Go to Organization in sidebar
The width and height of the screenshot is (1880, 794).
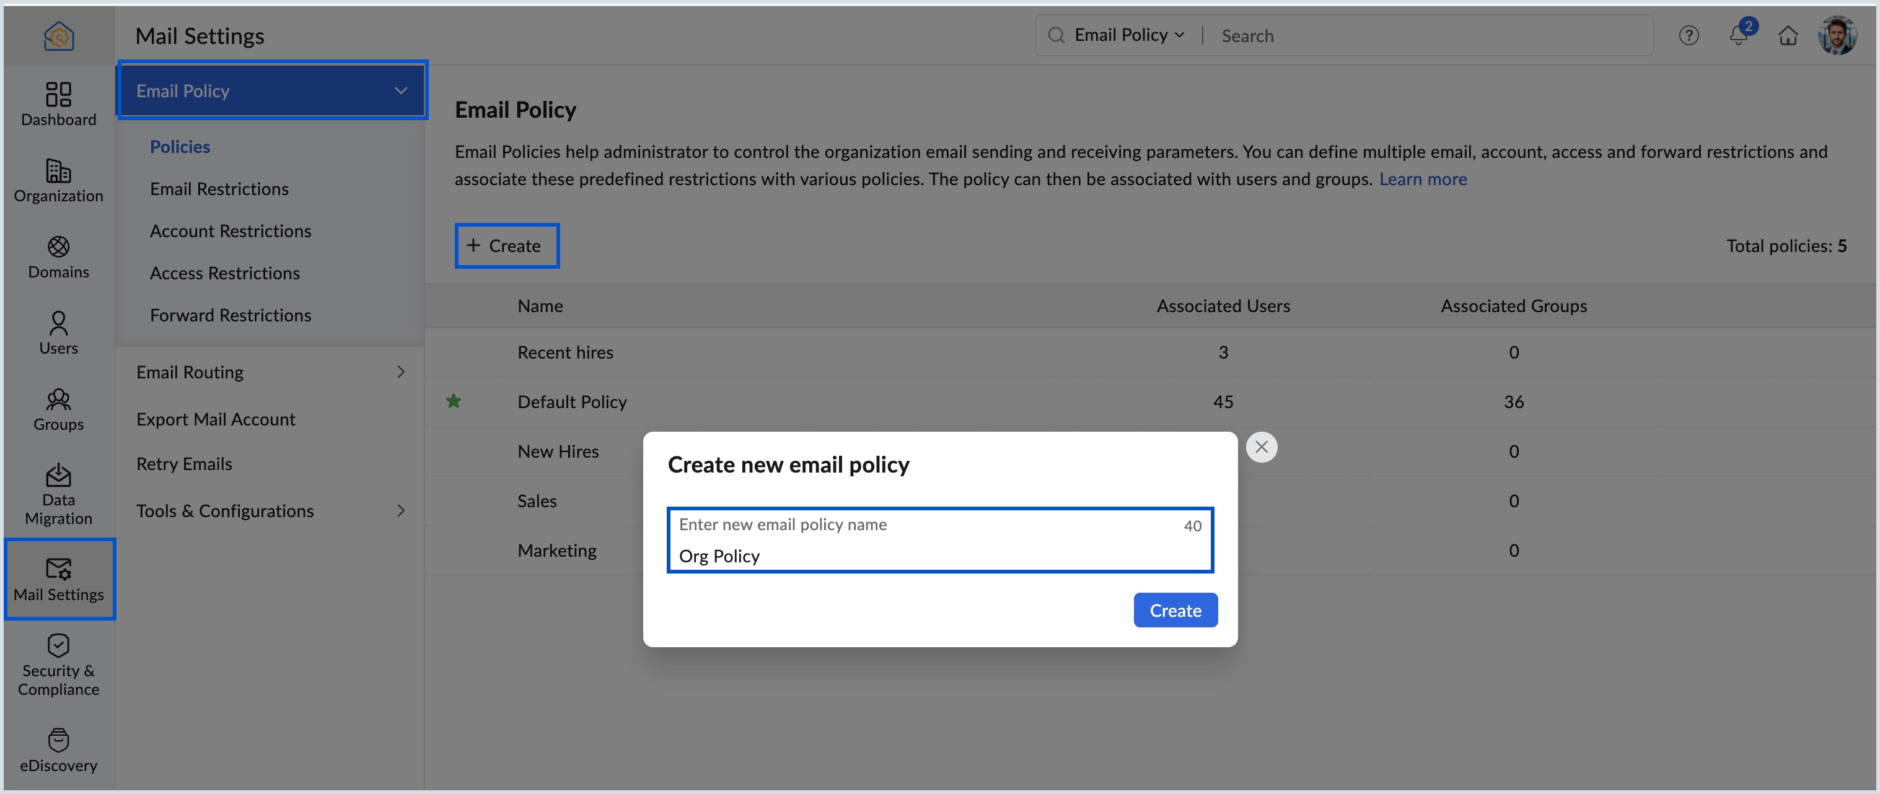(58, 180)
